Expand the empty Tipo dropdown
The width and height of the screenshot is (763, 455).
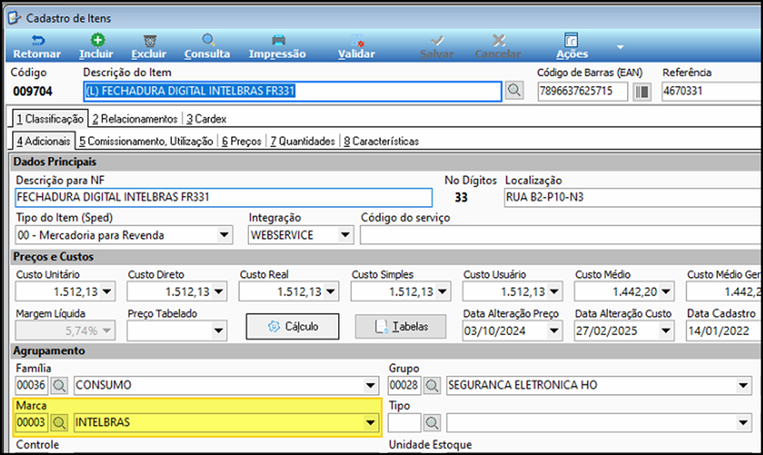[743, 423]
